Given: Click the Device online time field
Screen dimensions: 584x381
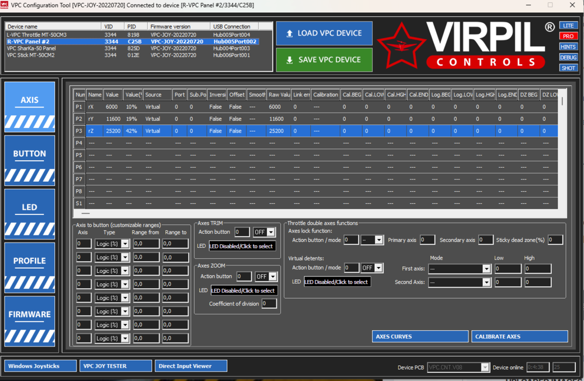Looking at the screenshot, I should pyautogui.click(x=537, y=367).
